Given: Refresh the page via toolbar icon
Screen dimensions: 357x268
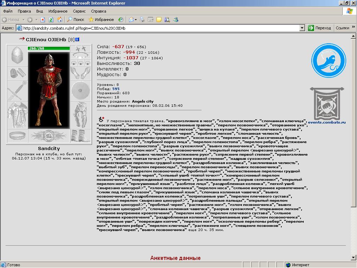Looking at the screenshot, I should [x=51, y=20].
